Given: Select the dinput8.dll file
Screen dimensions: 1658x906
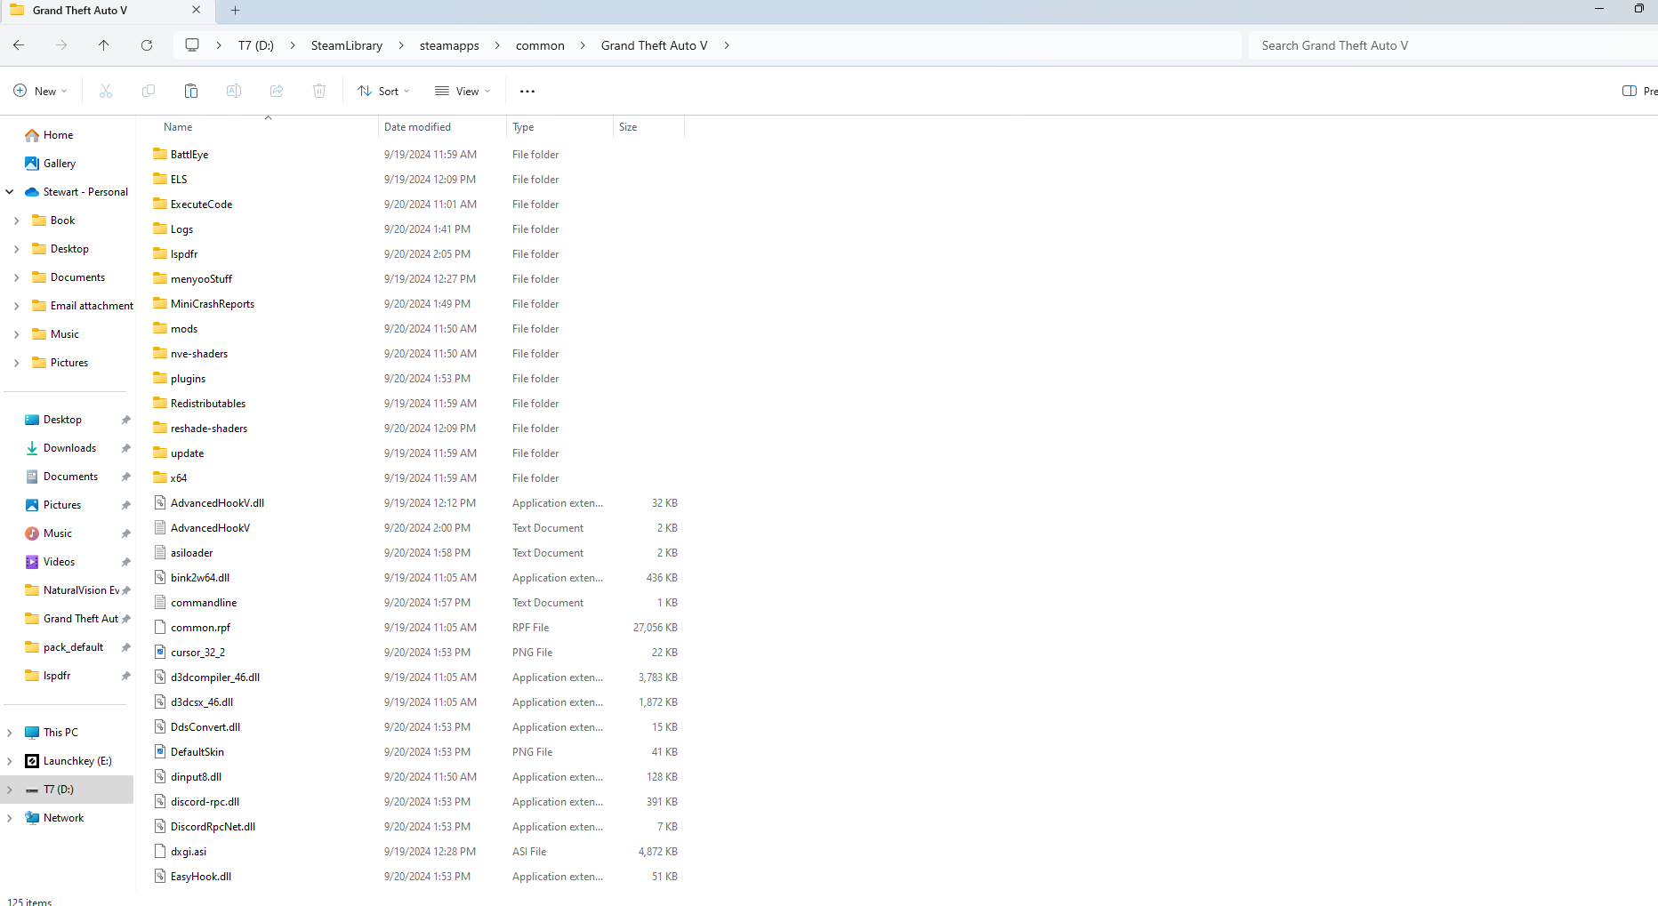Looking at the screenshot, I should click(196, 777).
